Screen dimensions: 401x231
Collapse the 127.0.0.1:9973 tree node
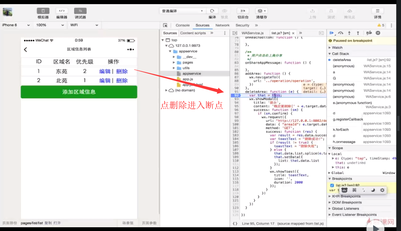click(166, 46)
